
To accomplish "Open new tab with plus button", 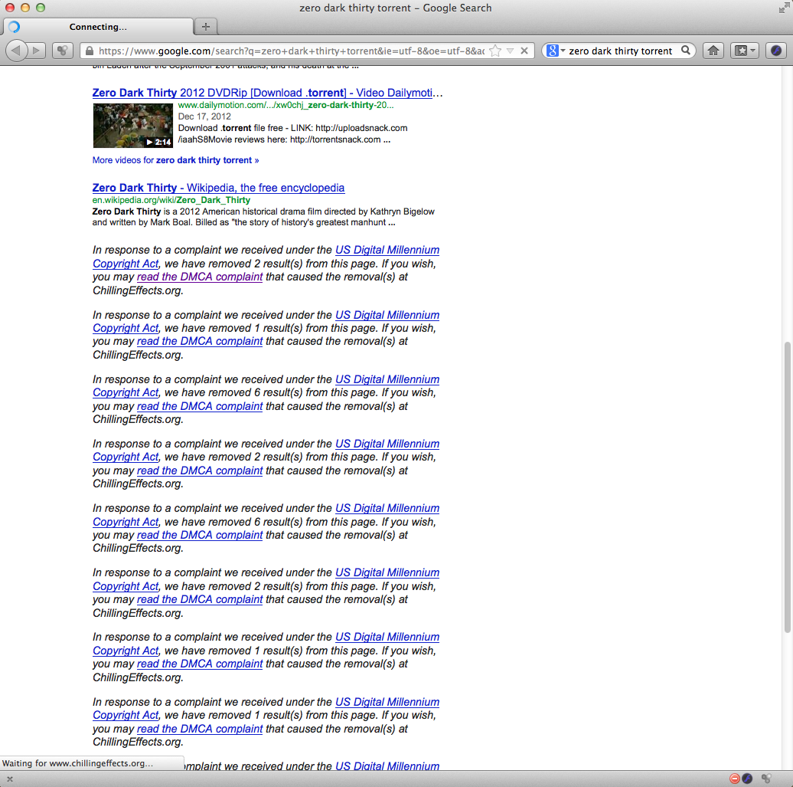I will [205, 27].
